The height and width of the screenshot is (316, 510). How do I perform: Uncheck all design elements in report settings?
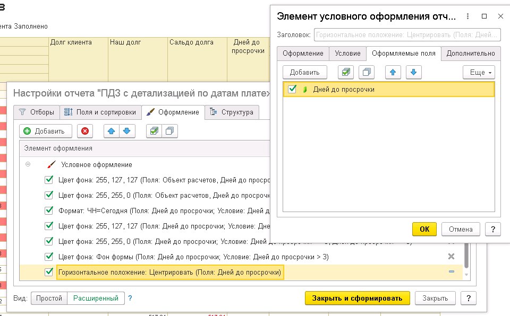(170, 131)
